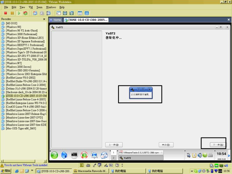Switch to virtual desktop 2 in guest pager
The image size is (232, 174).
(x=113, y=158)
